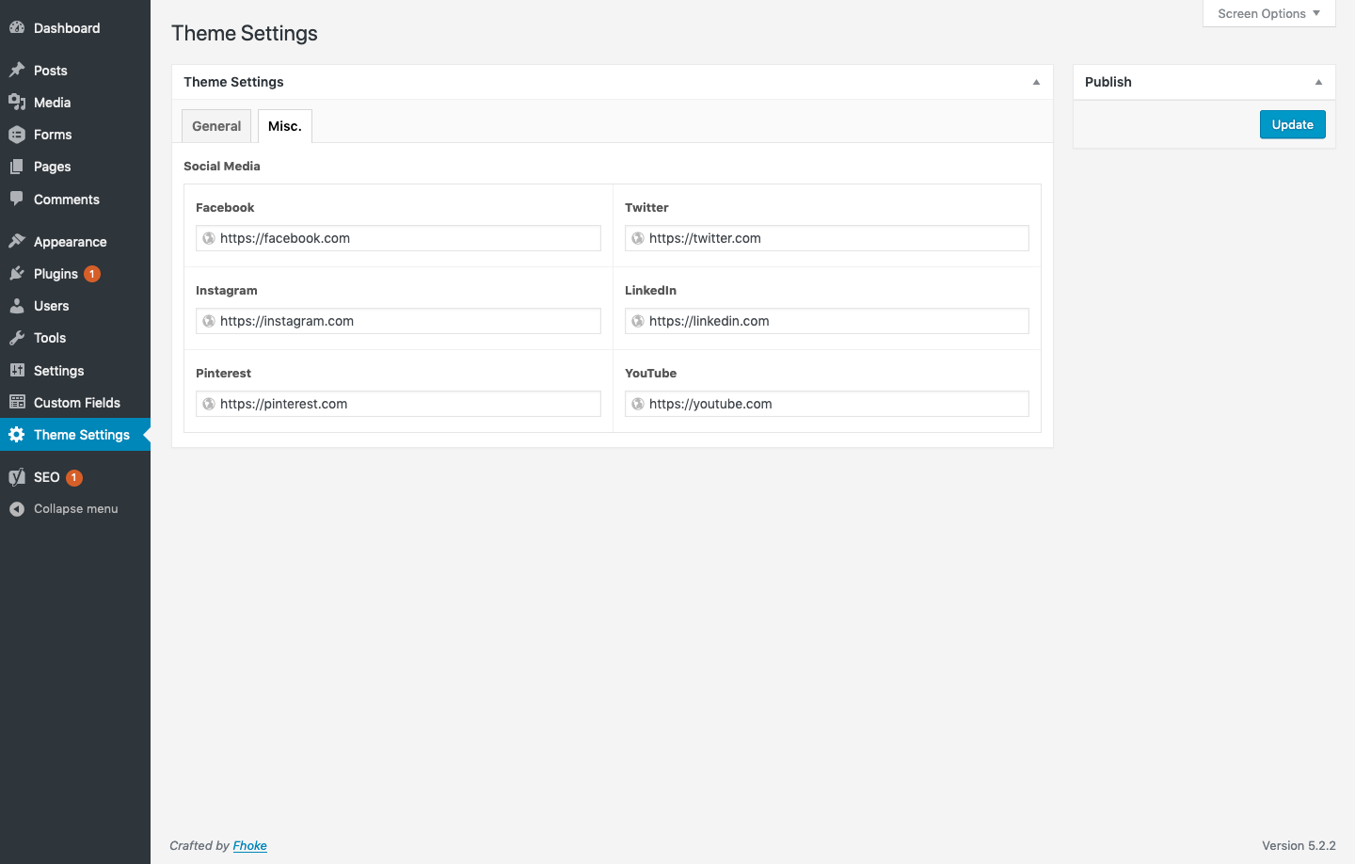This screenshot has width=1355, height=864.
Task: Click globe icon in Pinterest field
Action: tap(209, 404)
